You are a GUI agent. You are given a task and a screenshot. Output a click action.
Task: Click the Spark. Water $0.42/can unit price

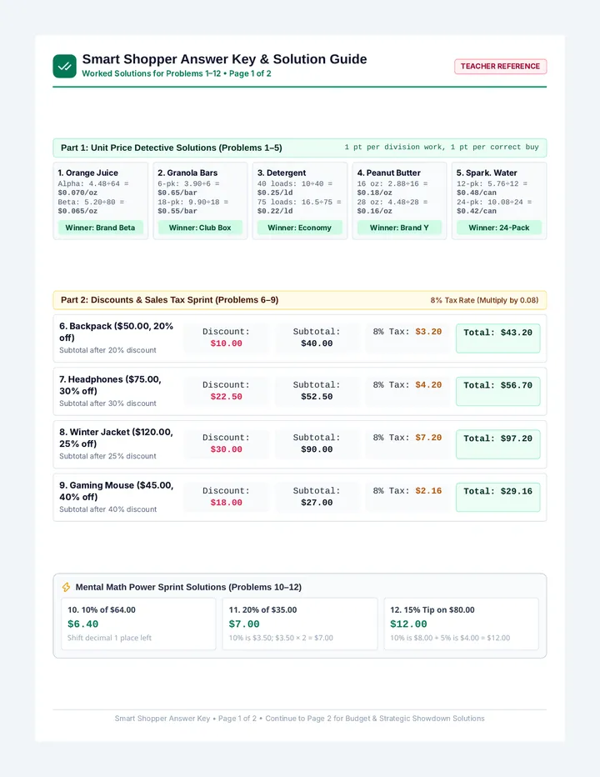[477, 211]
